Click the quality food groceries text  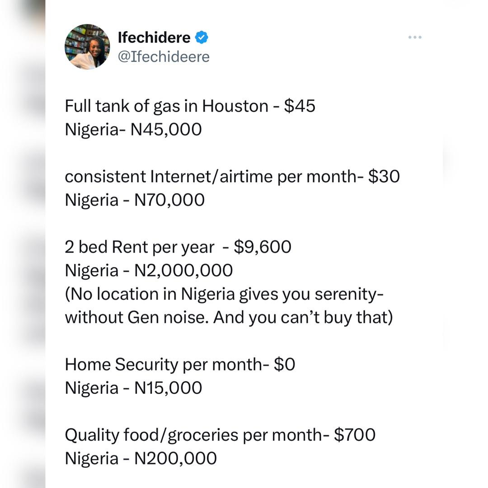(x=219, y=434)
